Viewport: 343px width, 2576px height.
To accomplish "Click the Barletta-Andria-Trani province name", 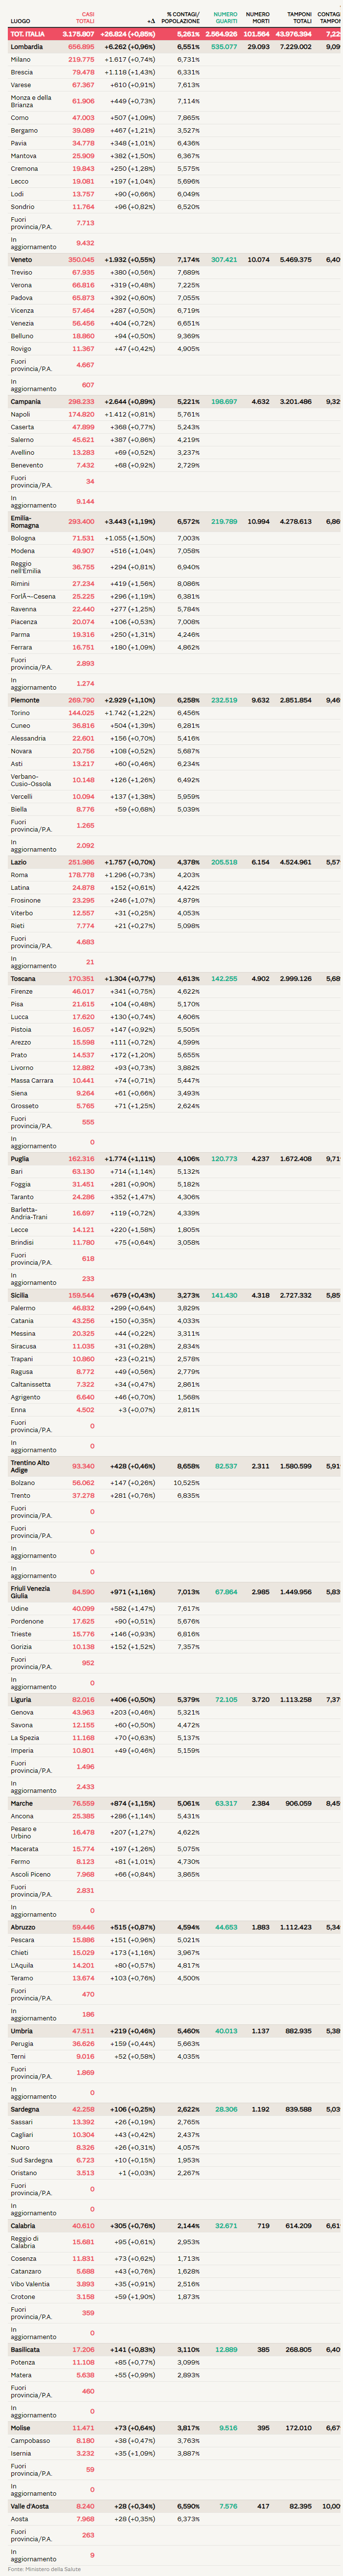I will [29, 1213].
